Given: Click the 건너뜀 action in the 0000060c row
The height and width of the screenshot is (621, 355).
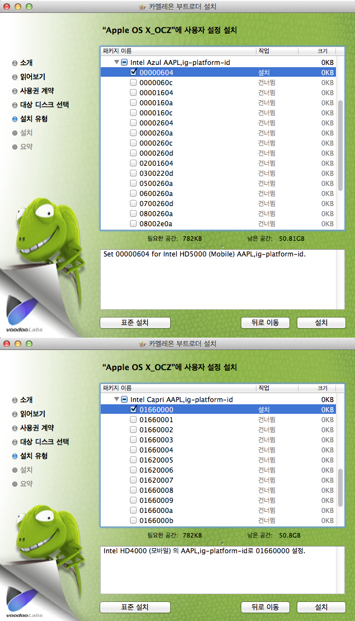Looking at the screenshot, I should coord(267,83).
